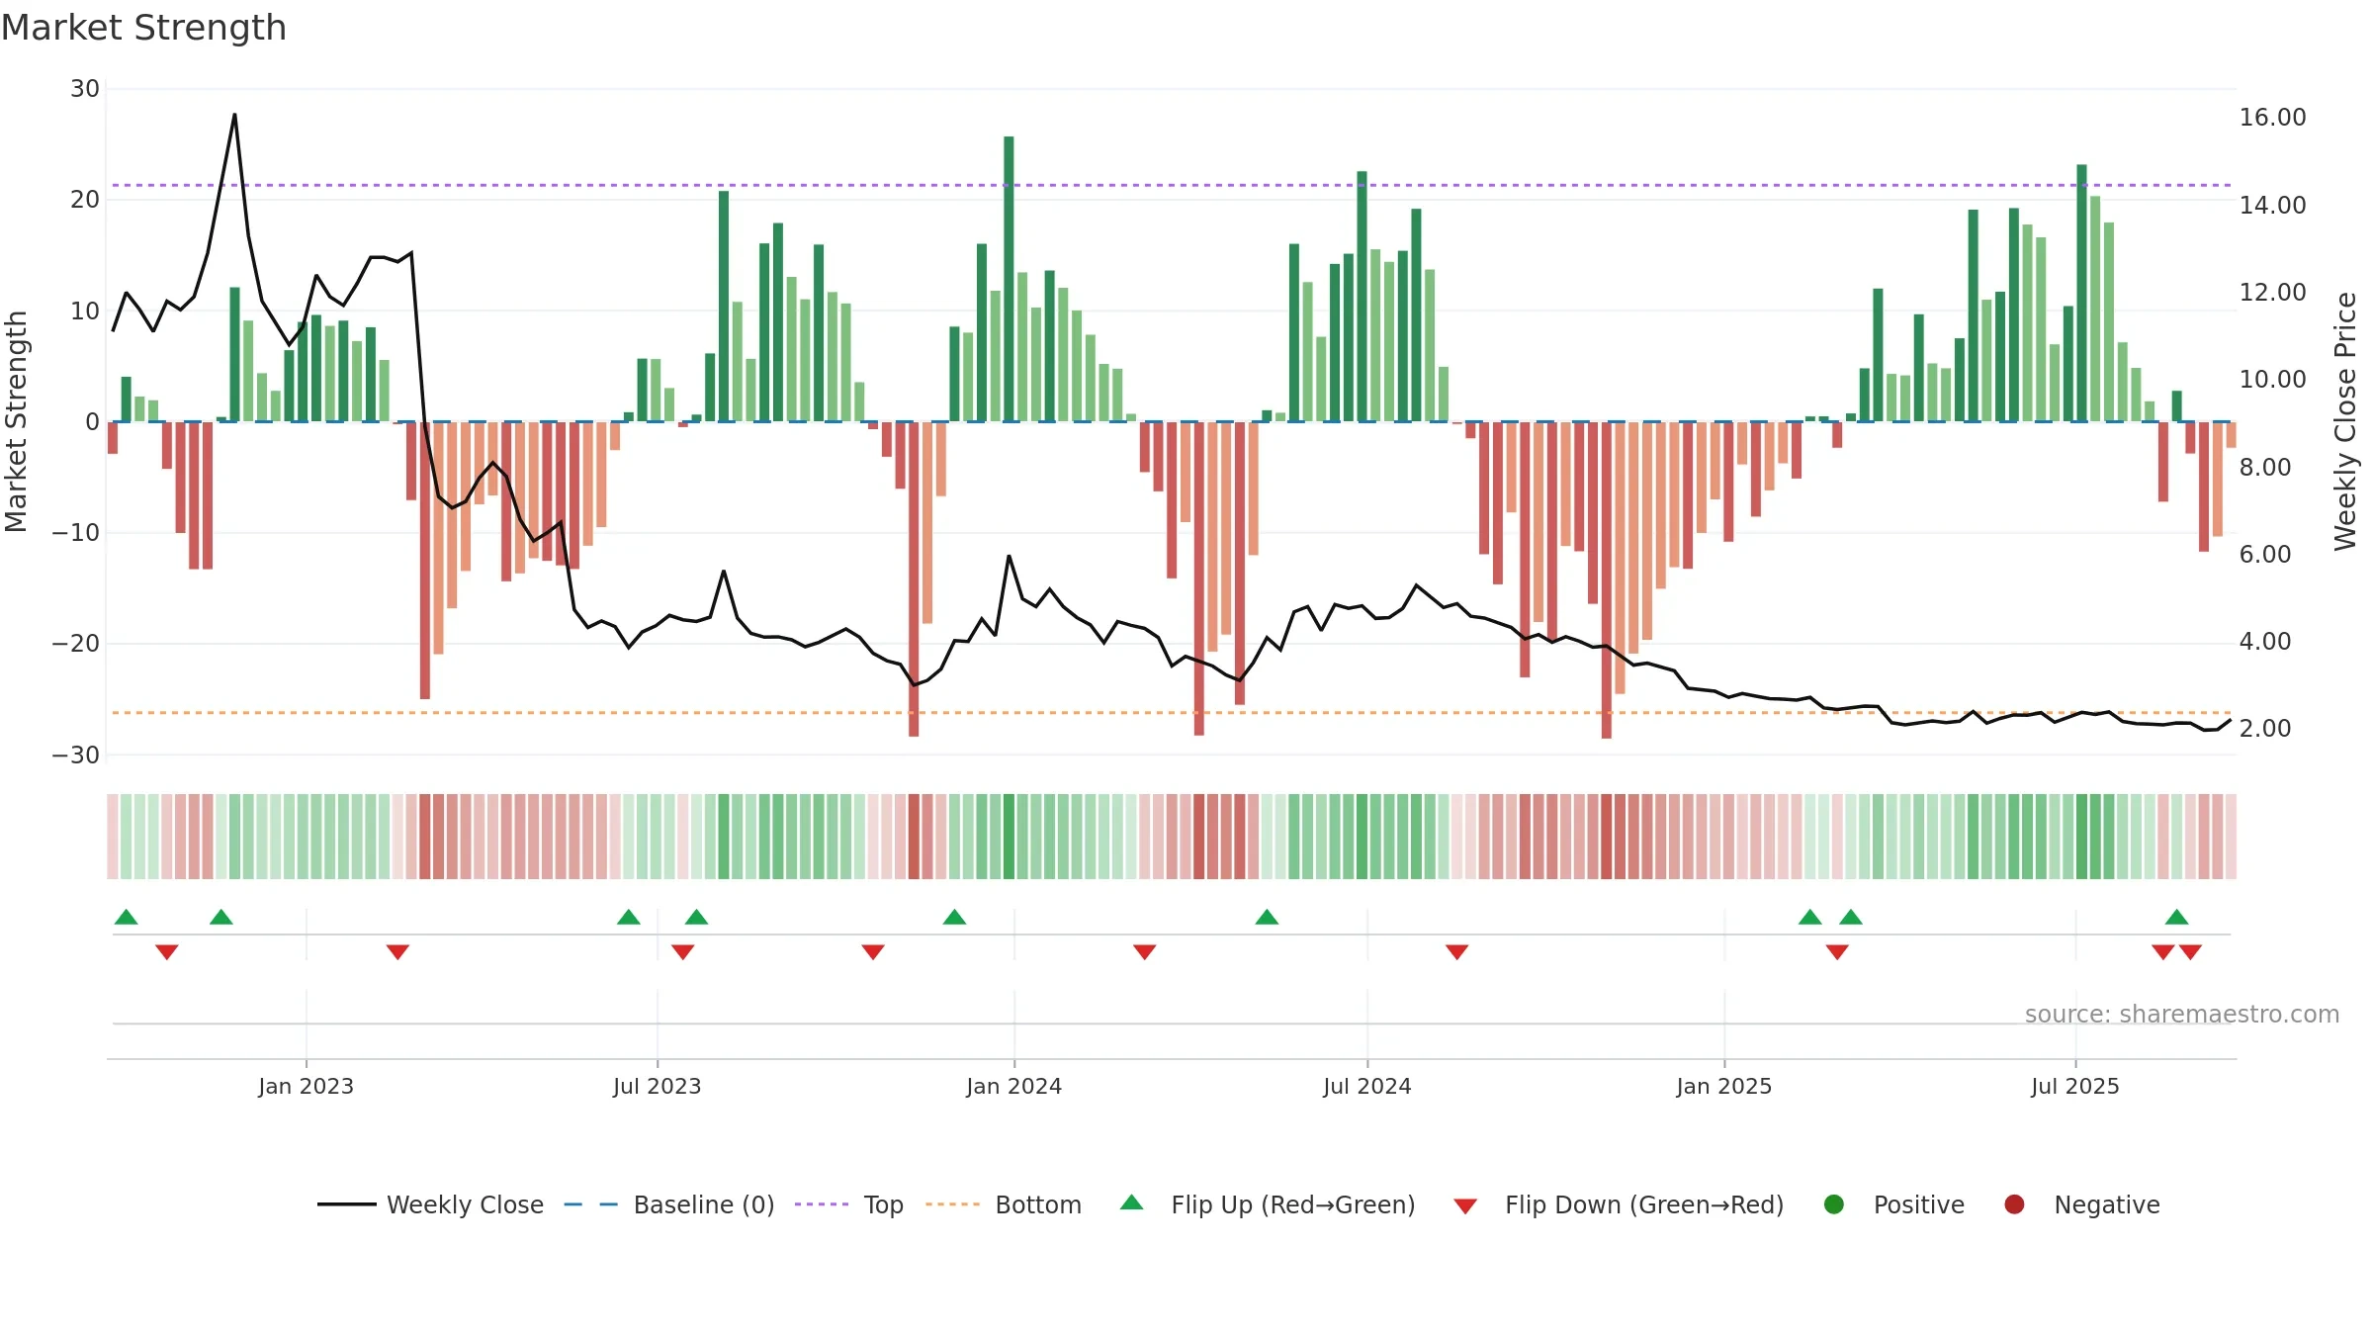The image size is (2373, 1335).
Task: Click the "Jul 2024" x-axis label
Action: pos(1366,1086)
